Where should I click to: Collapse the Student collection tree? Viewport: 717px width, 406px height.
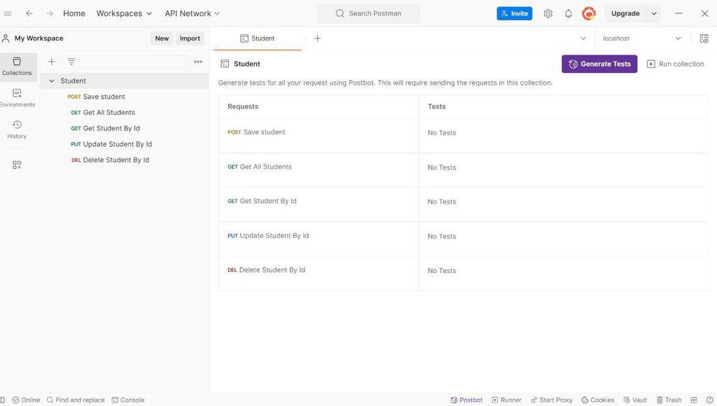52,81
